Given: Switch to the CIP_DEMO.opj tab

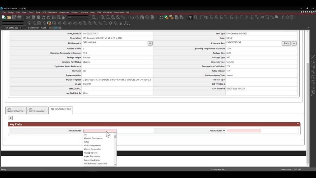Looking at the screenshot, I should pyautogui.click(x=11, y=28).
